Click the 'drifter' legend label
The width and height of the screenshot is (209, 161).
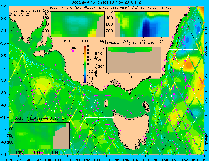pos(73,48)
